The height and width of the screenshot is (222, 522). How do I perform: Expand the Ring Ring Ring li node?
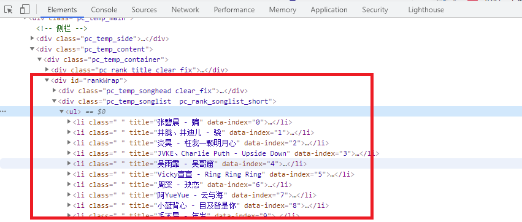click(69, 174)
